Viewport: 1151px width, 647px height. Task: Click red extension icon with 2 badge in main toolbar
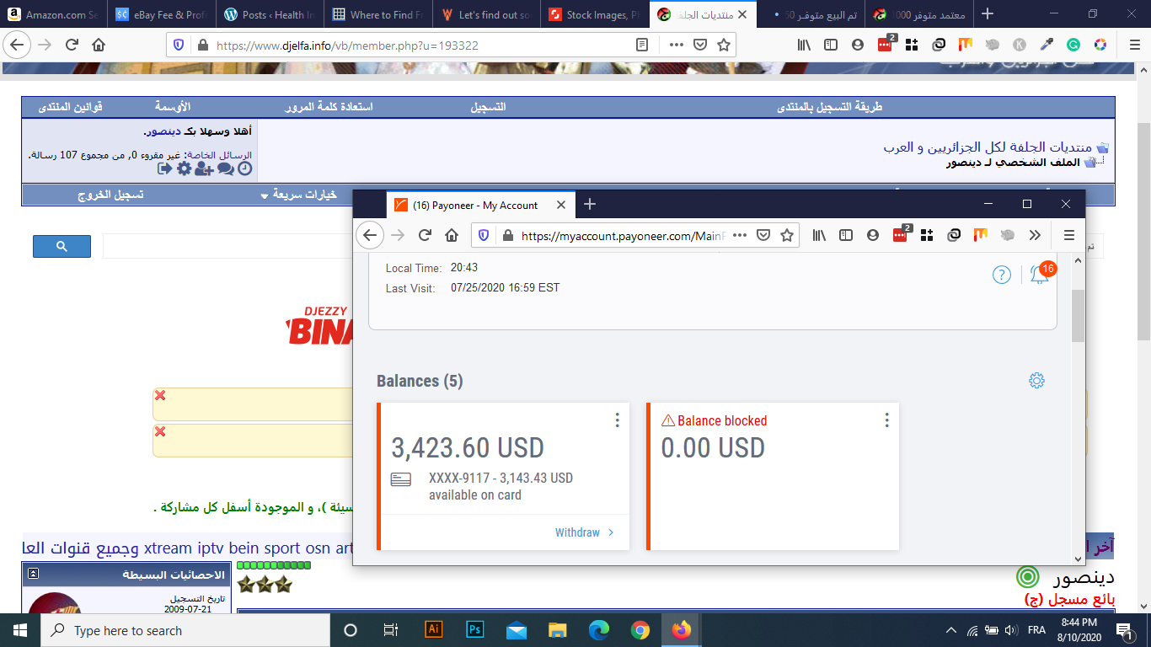click(885, 45)
